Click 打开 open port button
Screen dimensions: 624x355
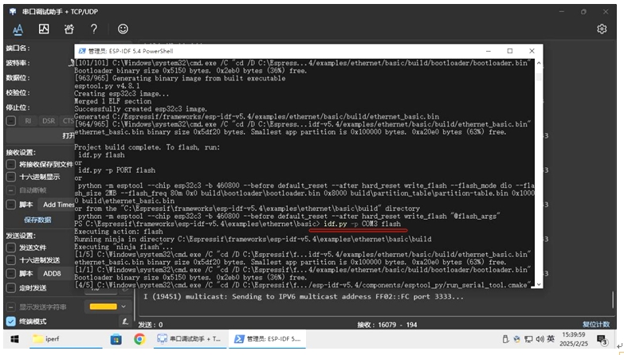(40, 135)
